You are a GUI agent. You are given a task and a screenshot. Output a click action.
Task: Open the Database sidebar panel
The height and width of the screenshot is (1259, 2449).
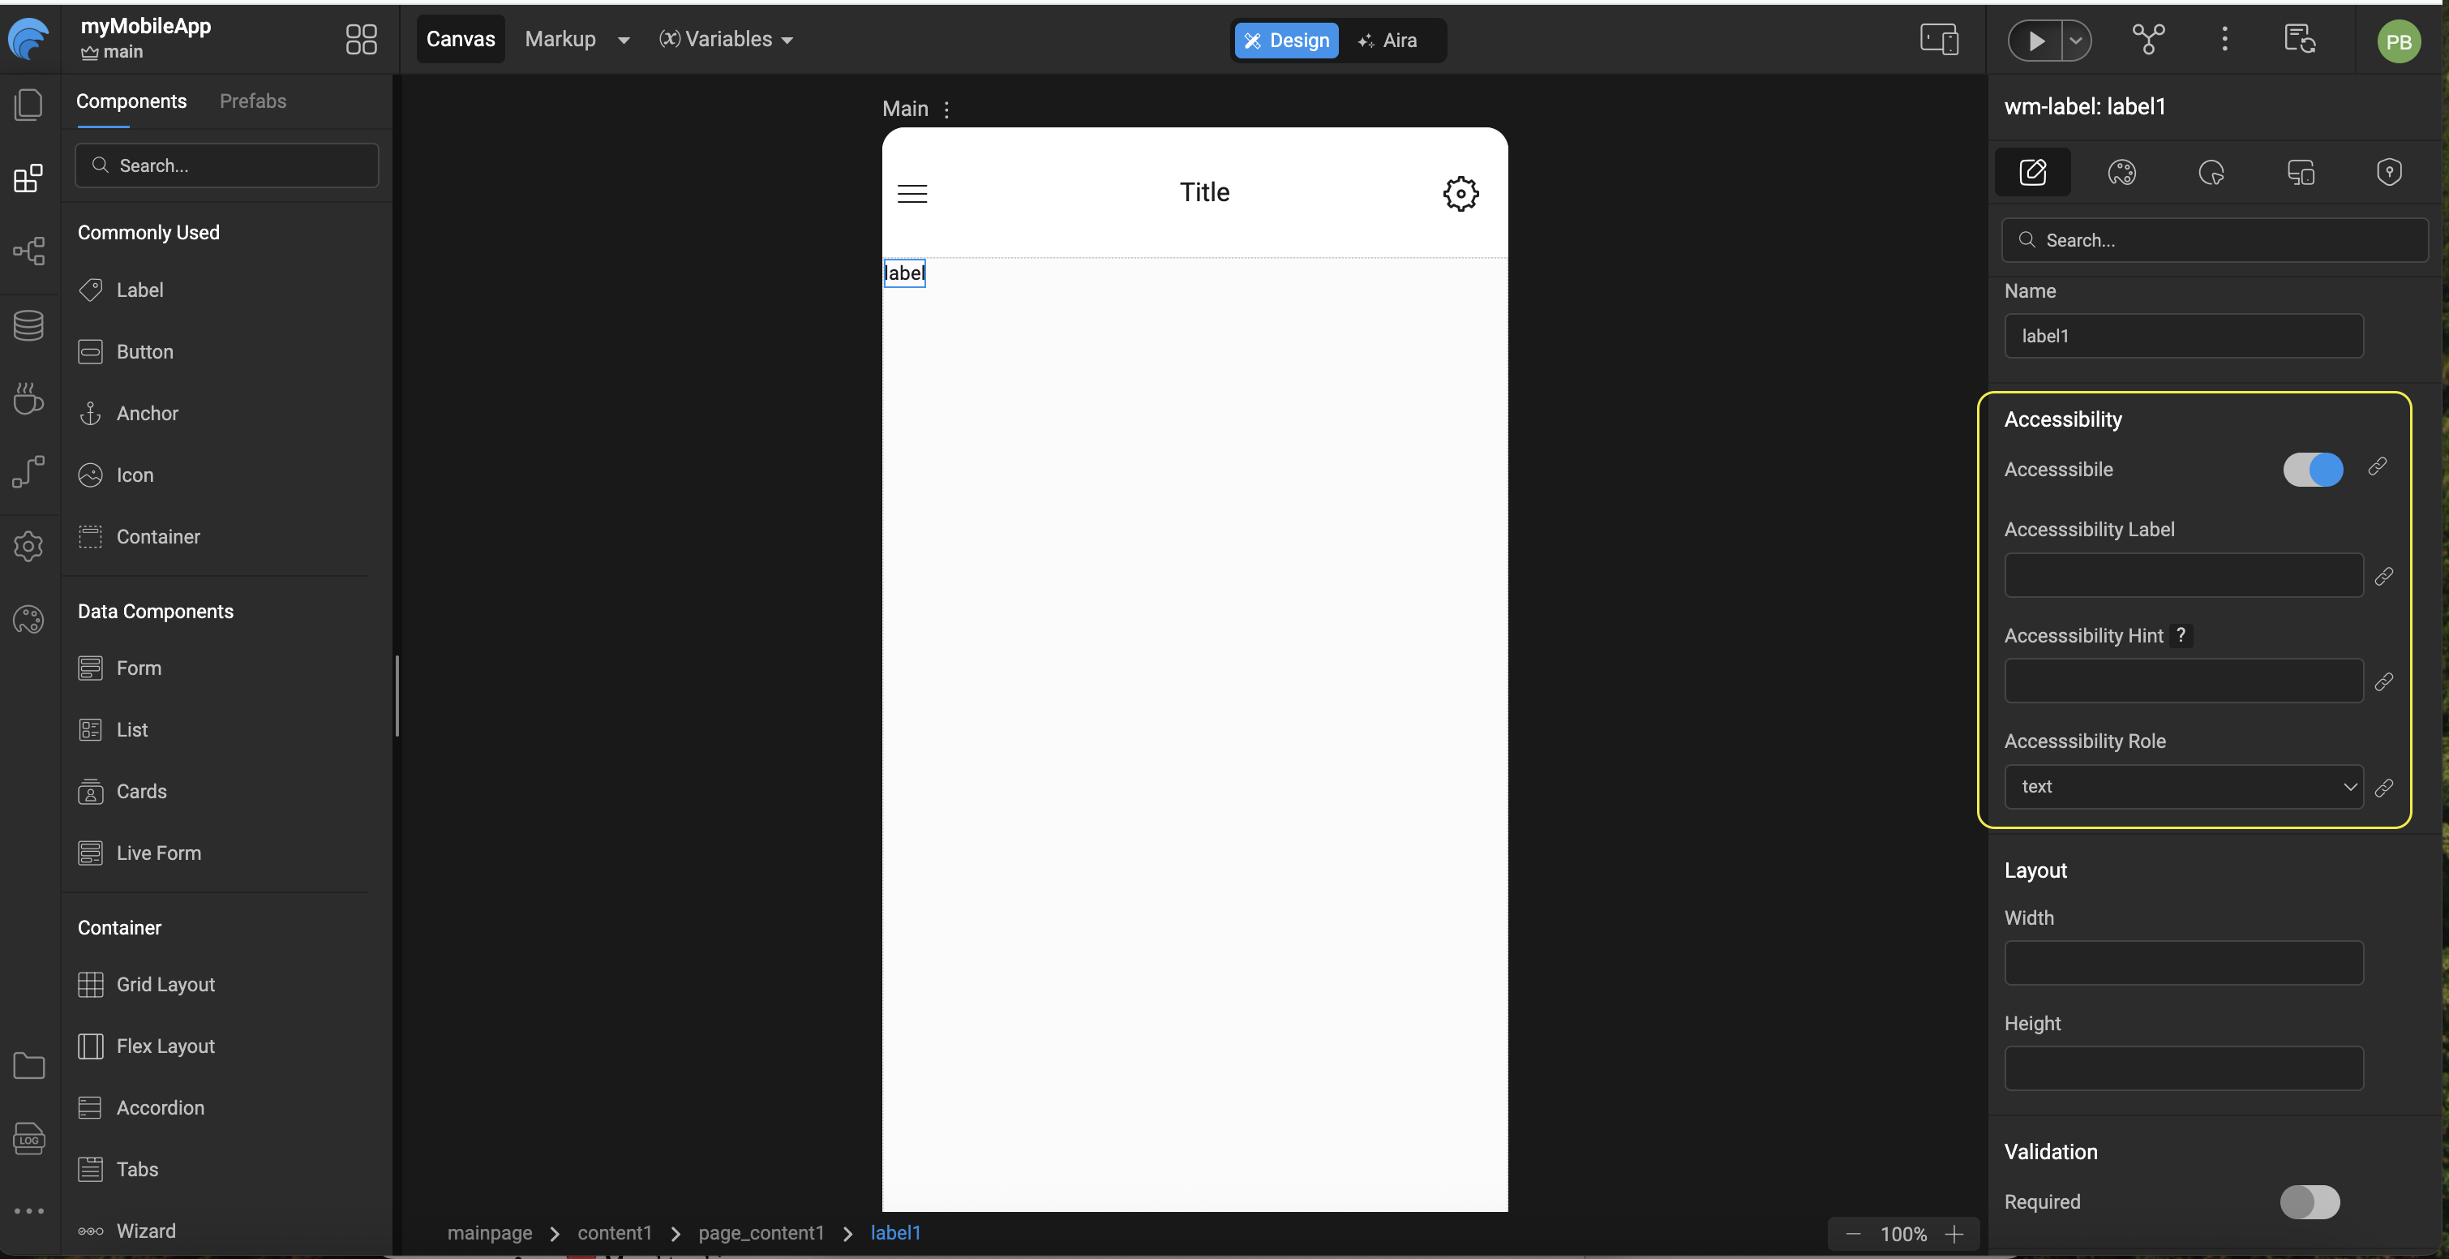(28, 325)
